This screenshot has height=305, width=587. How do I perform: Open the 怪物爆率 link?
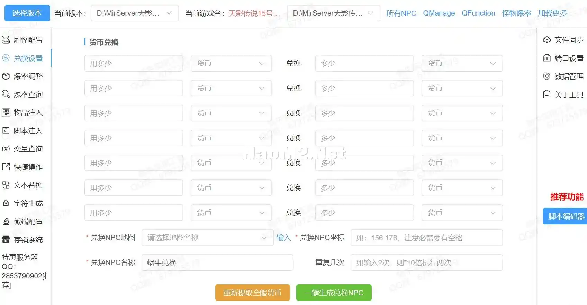click(516, 13)
